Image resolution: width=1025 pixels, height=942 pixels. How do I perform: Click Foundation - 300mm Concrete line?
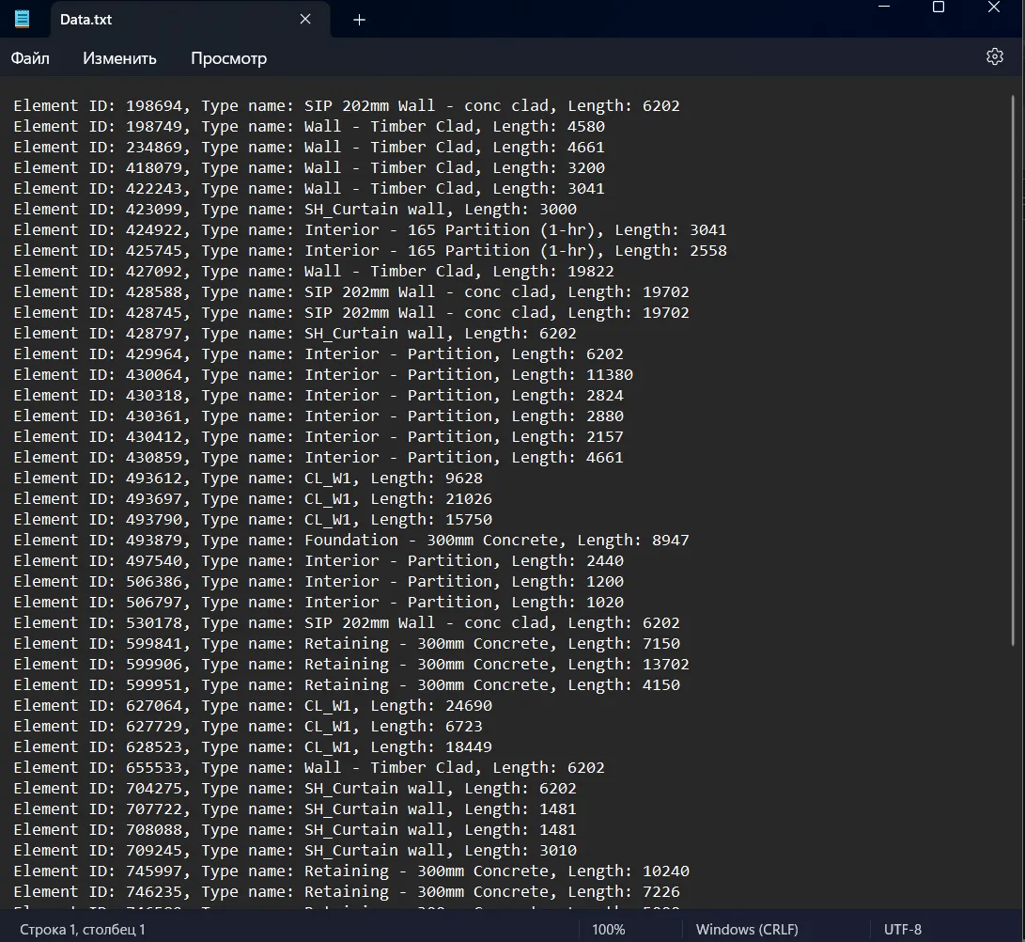click(351, 541)
